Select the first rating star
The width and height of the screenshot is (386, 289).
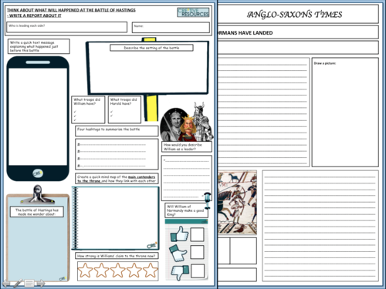(x=85, y=271)
